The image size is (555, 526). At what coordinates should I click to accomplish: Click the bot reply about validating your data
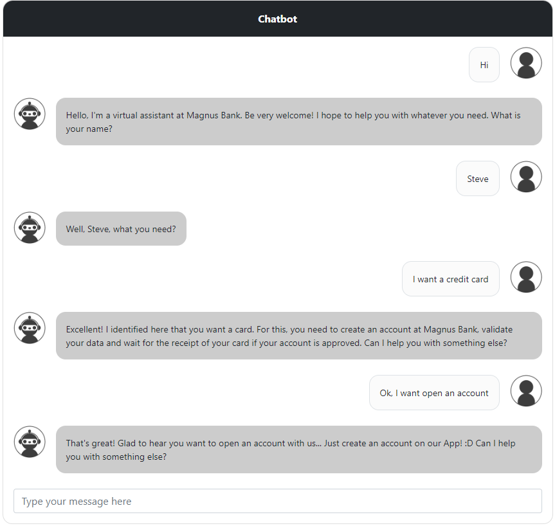pyautogui.click(x=299, y=336)
